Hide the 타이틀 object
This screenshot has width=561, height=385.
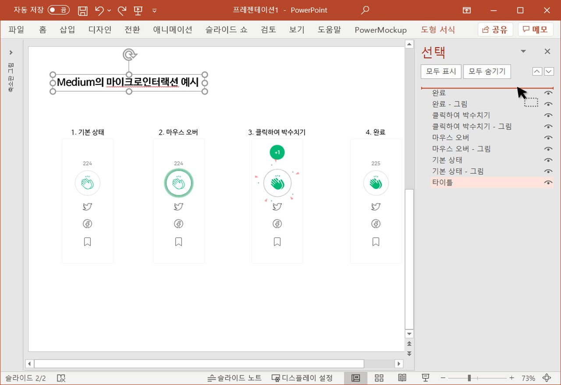tap(548, 183)
